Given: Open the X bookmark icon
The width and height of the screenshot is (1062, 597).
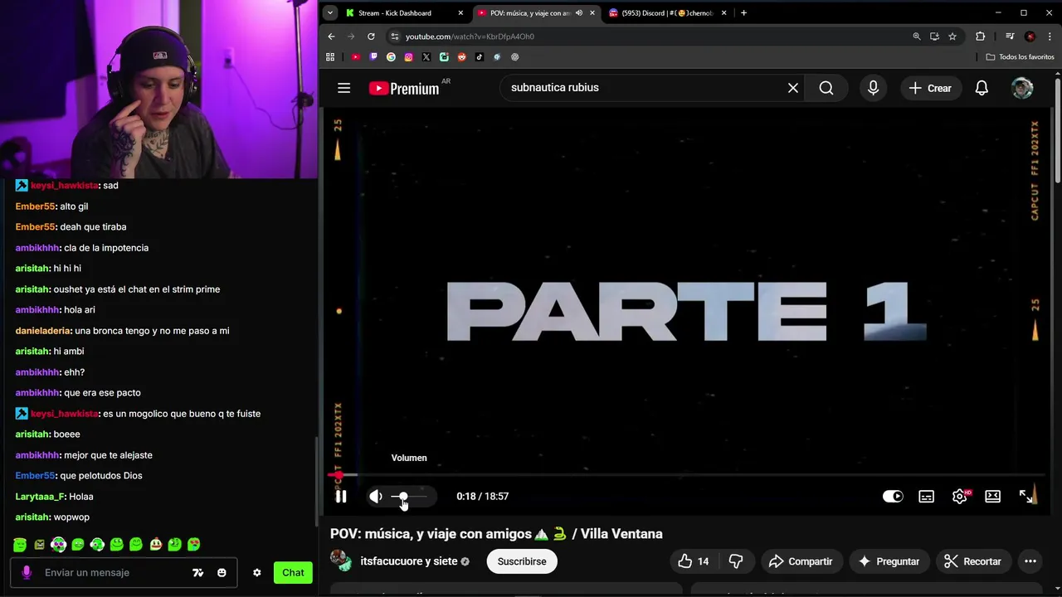Looking at the screenshot, I should (426, 57).
